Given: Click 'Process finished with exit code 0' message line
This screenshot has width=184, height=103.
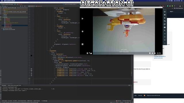Looking at the screenshot, I should (14, 90).
